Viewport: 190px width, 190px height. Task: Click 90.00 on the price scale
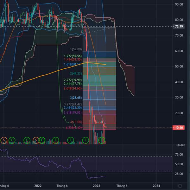pos(179,4)
